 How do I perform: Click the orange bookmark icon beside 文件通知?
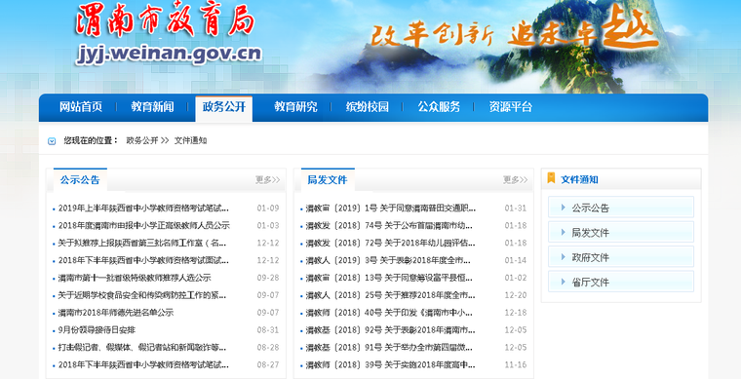551,178
